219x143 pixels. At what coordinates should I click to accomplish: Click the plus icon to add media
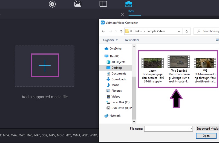point(45,66)
